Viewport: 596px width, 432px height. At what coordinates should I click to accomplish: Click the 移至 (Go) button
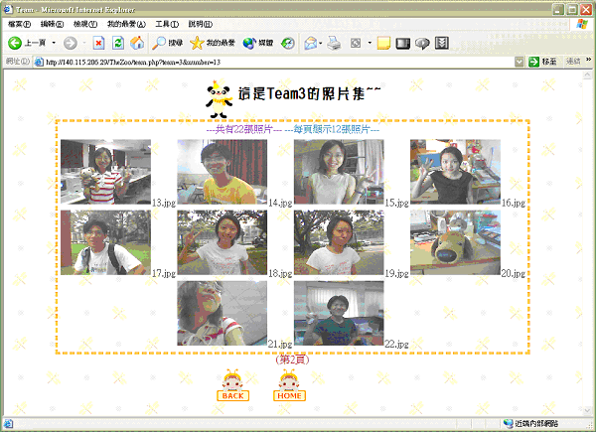tap(542, 62)
